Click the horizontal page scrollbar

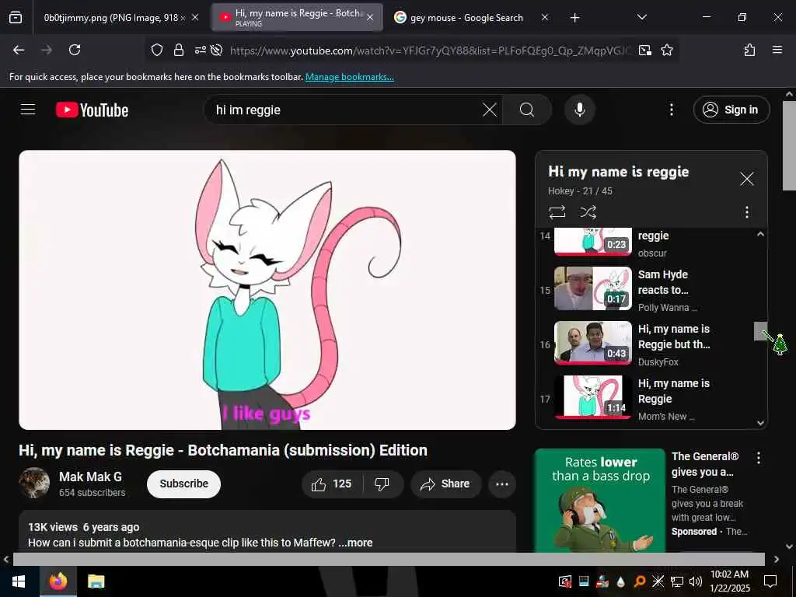click(389, 559)
